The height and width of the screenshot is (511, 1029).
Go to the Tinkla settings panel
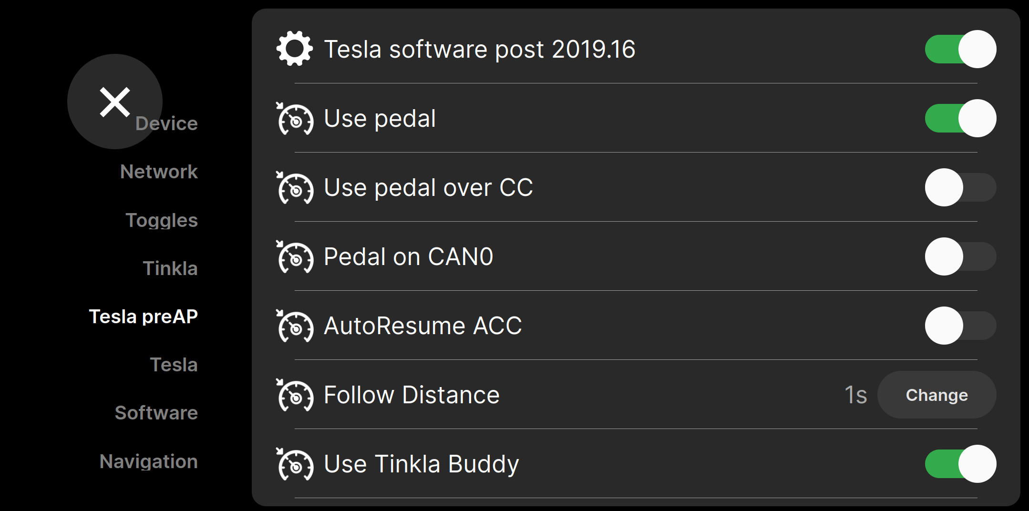click(170, 268)
